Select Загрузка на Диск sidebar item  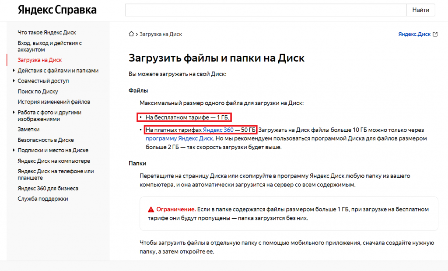(40, 60)
